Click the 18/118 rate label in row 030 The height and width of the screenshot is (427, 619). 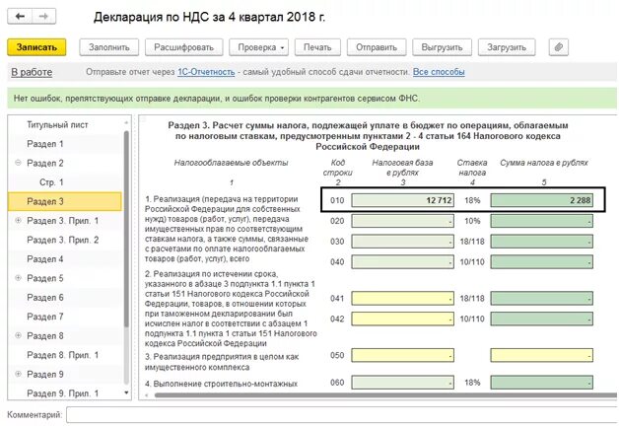[x=472, y=242]
